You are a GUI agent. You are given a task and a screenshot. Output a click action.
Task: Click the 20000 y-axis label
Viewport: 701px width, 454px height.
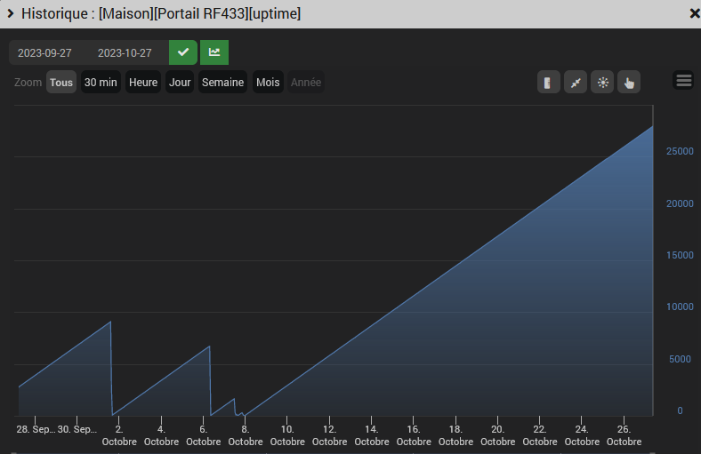(680, 203)
